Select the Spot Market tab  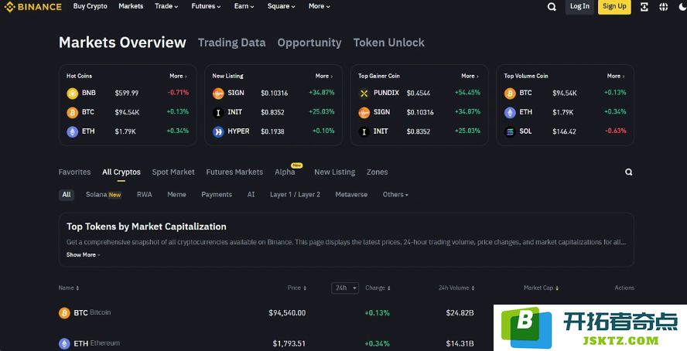tap(173, 172)
